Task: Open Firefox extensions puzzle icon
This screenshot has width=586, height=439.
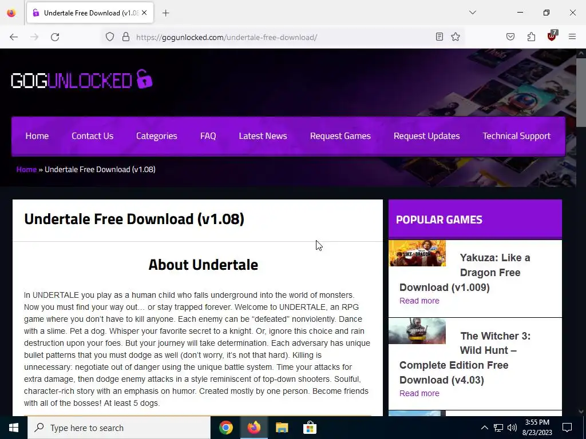Action: pos(531,37)
